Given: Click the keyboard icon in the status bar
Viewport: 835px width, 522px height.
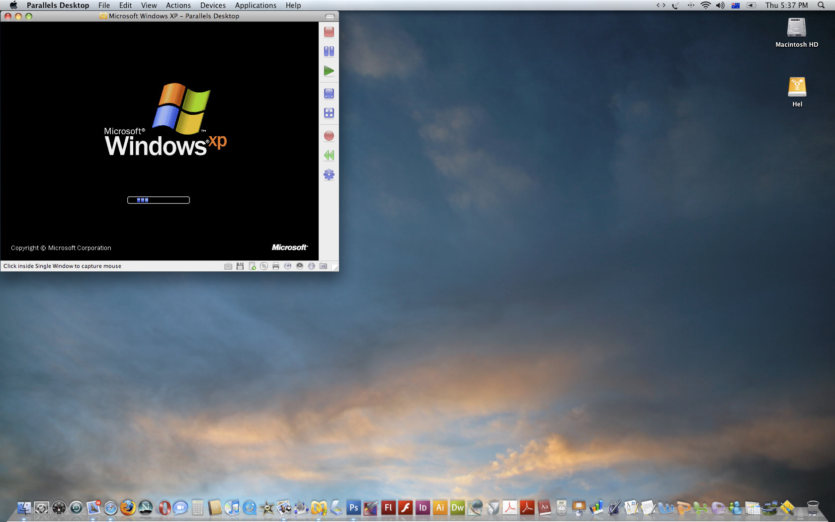Looking at the screenshot, I should click(228, 266).
